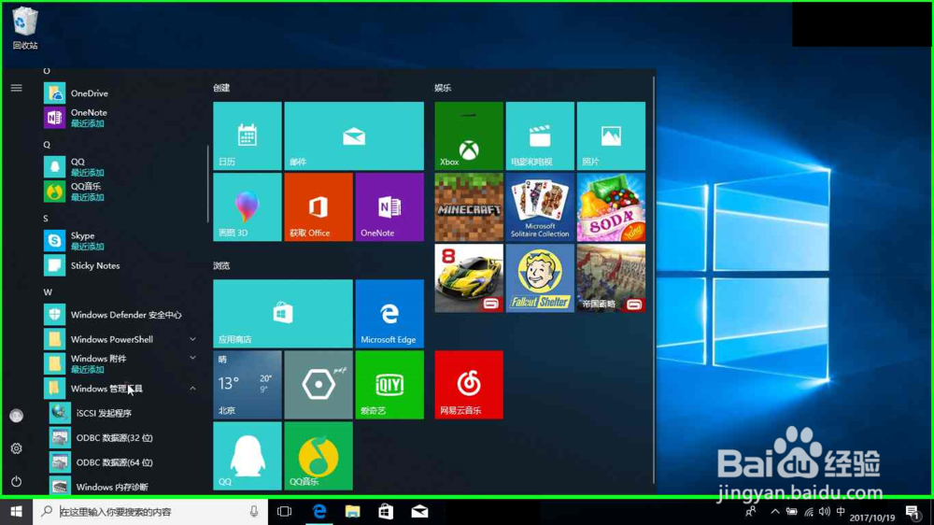Image resolution: width=934 pixels, height=525 pixels.
Task: Launch the iQIYI (爱奇艺) tile
Action: (389, 384)
